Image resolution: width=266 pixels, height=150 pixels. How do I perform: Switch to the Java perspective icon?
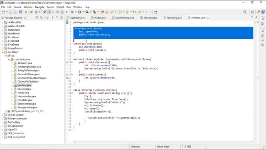pos(263,12)
